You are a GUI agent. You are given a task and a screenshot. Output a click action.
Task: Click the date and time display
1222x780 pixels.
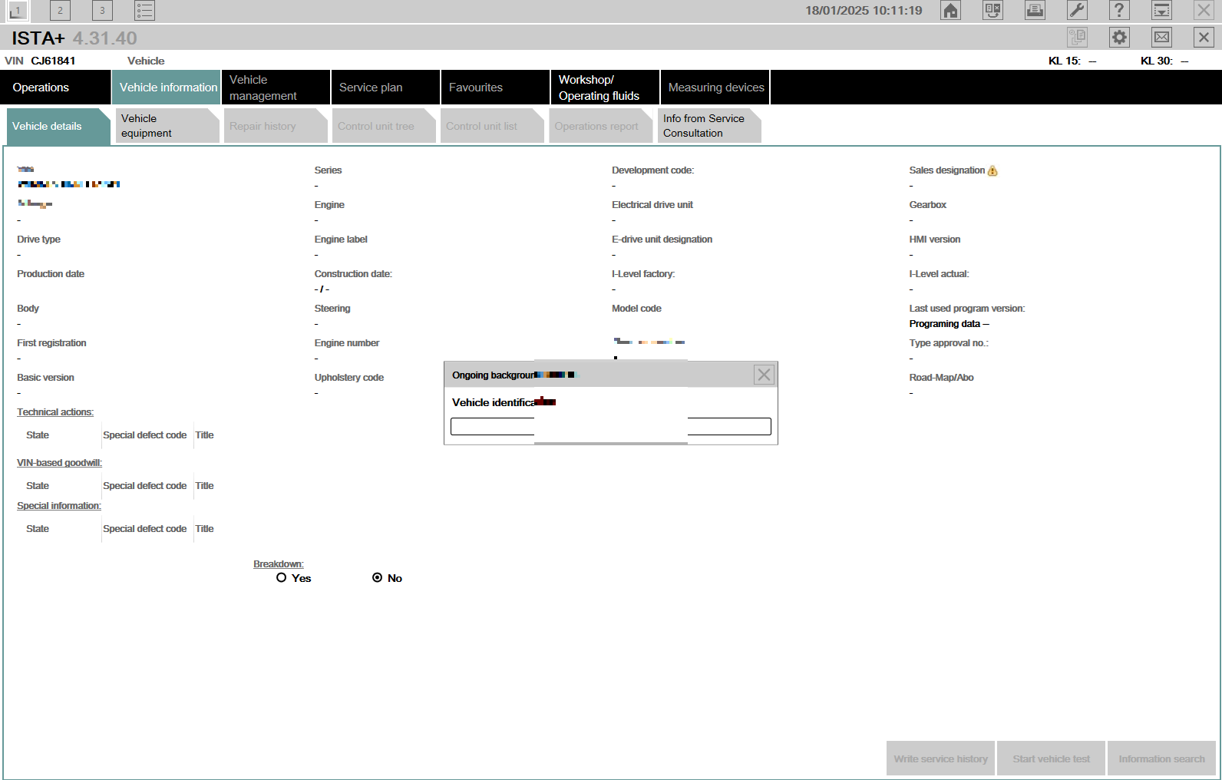coord(864,11)
